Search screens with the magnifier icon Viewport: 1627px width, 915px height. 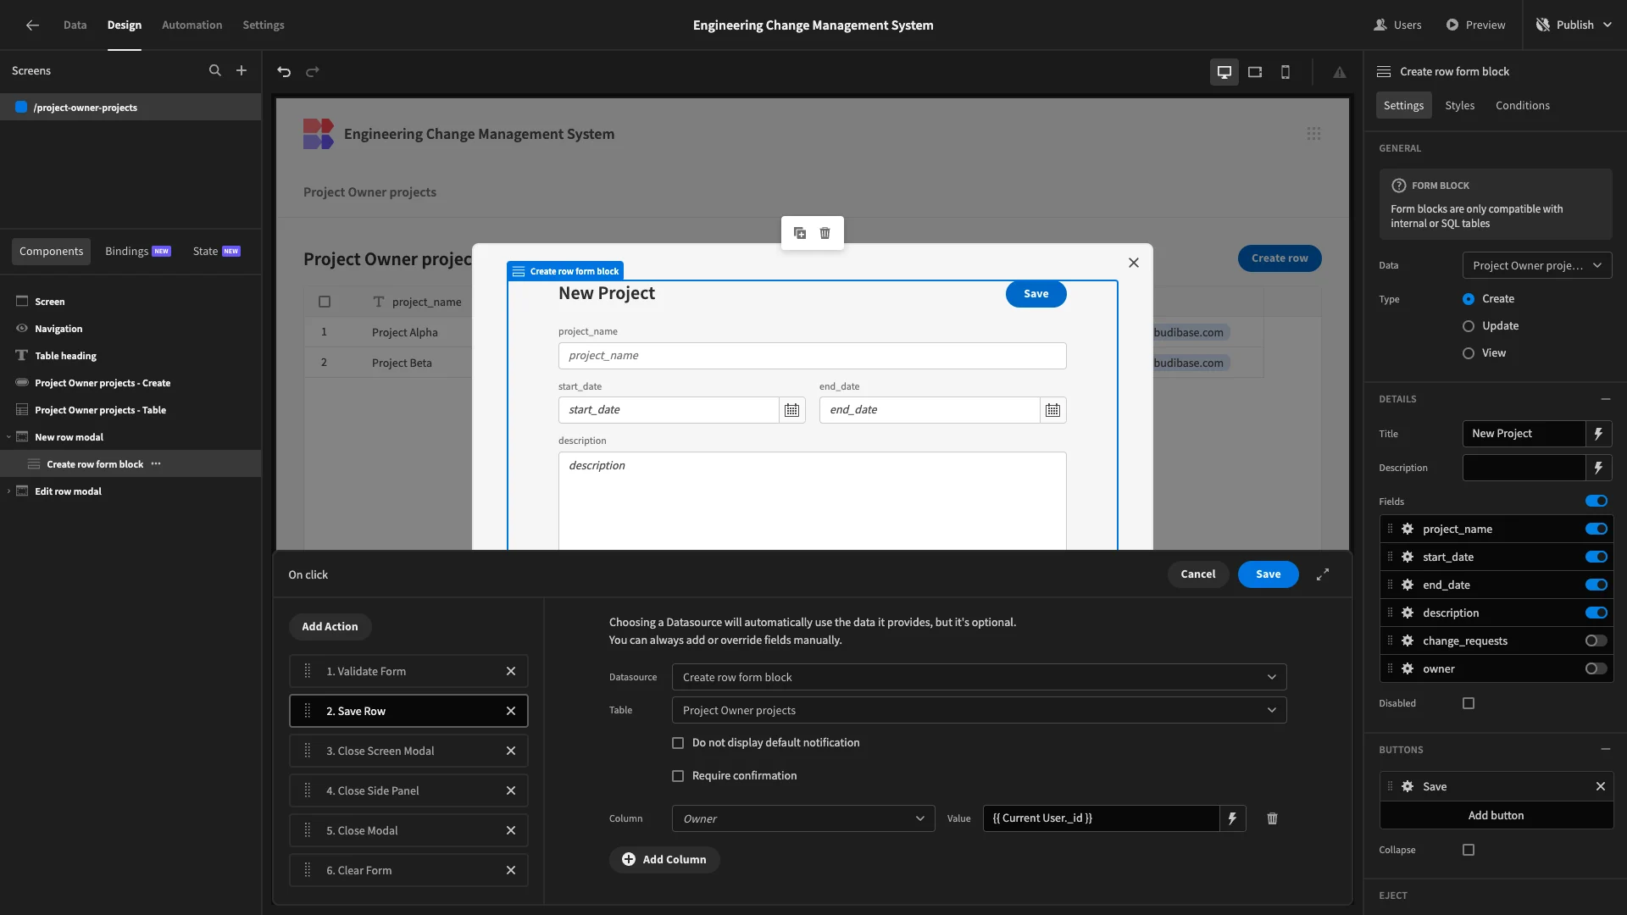[215, 71]
